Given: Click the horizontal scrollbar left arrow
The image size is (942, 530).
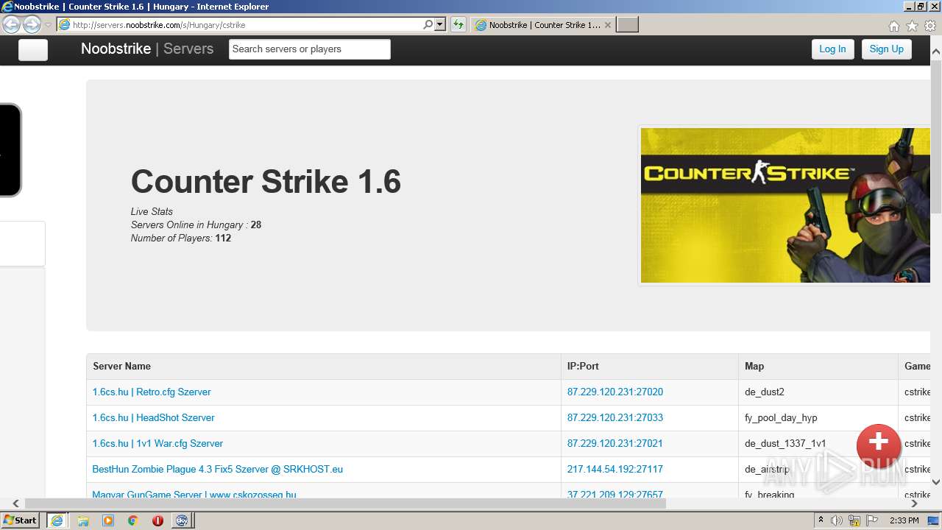Looking at the screenshot, I should click(15, 504).
